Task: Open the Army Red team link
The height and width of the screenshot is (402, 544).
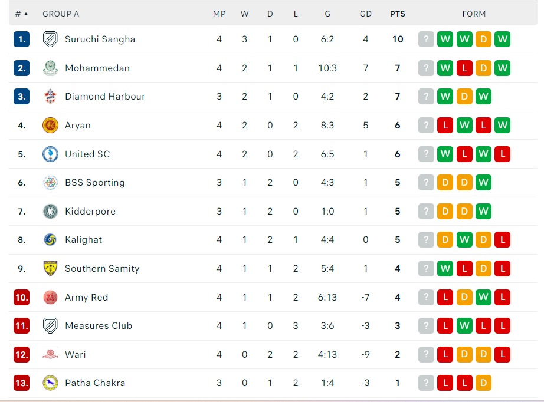Action: point(86,298)
